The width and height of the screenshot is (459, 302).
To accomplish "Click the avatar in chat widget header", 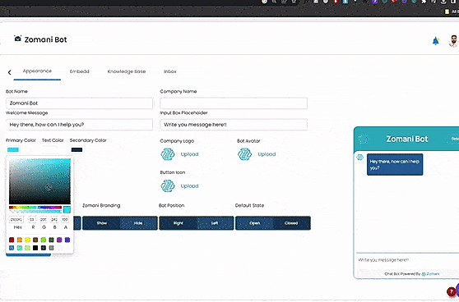I will 364,139.
